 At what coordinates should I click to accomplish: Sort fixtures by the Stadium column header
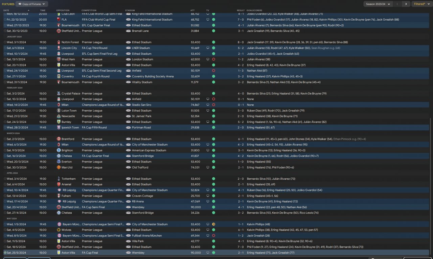click(130, 10)
